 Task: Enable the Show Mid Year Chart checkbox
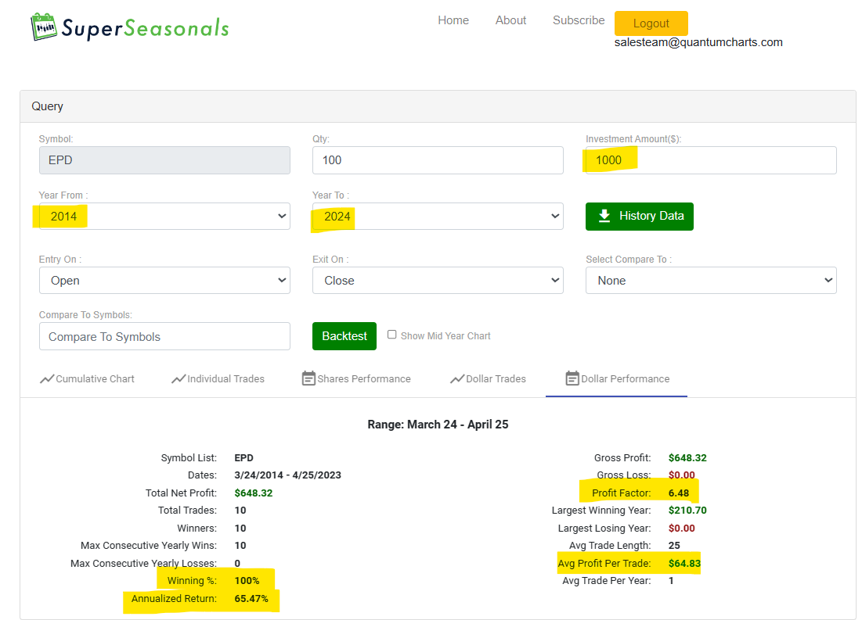[392, 335]
